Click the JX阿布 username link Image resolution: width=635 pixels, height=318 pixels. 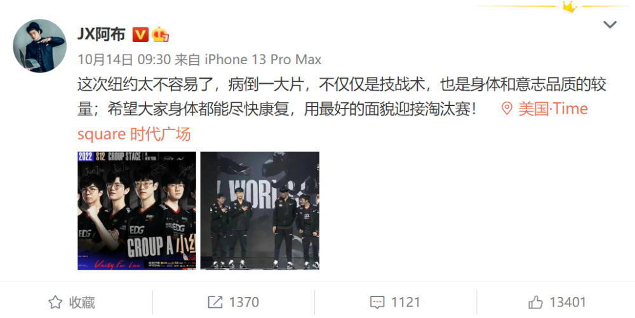(x=101, y=34)
